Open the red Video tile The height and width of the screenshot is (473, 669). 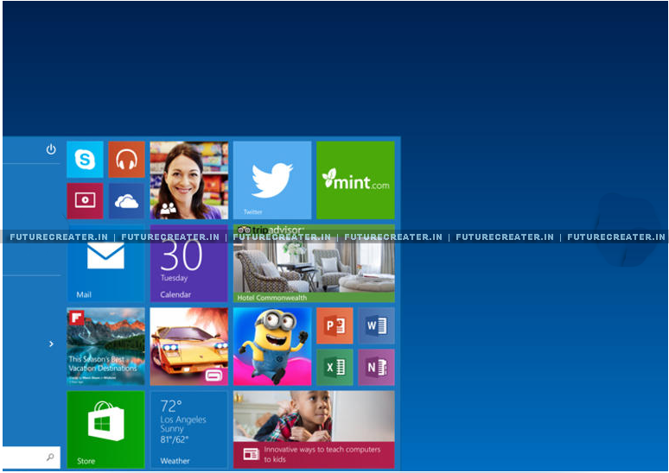coord(85,201)
